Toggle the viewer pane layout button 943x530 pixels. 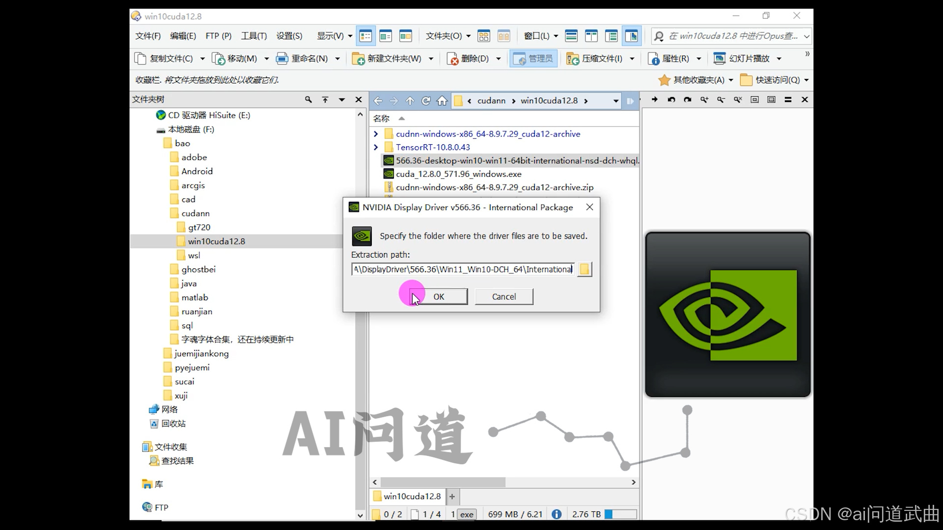pos(632,36)
